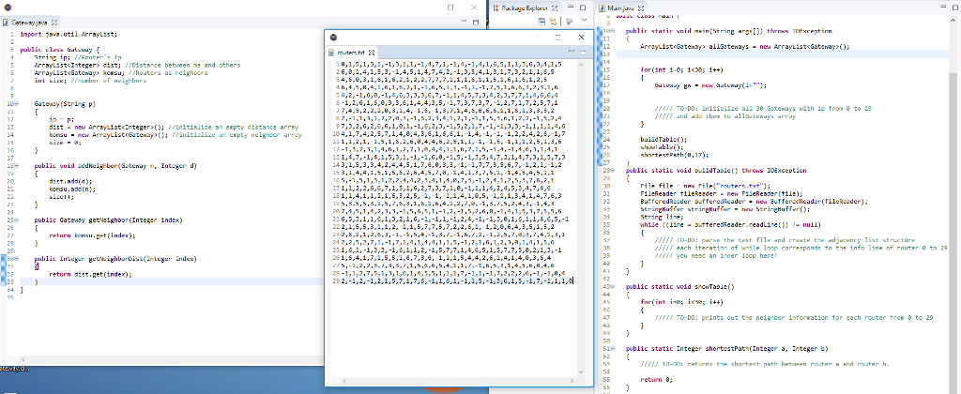961x394 pixels.
Task: Collapse the getNeighborDist method fold at line 30
Action: 15,259
